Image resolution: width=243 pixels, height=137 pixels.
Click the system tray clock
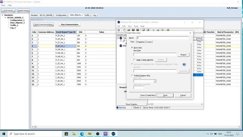(x=229, y=134)
